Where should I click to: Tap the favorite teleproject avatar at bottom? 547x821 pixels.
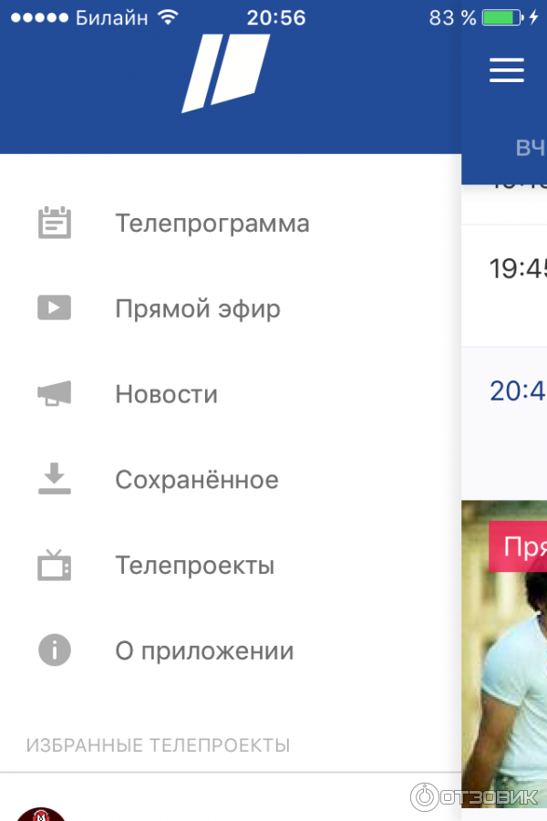coord(42,812)
